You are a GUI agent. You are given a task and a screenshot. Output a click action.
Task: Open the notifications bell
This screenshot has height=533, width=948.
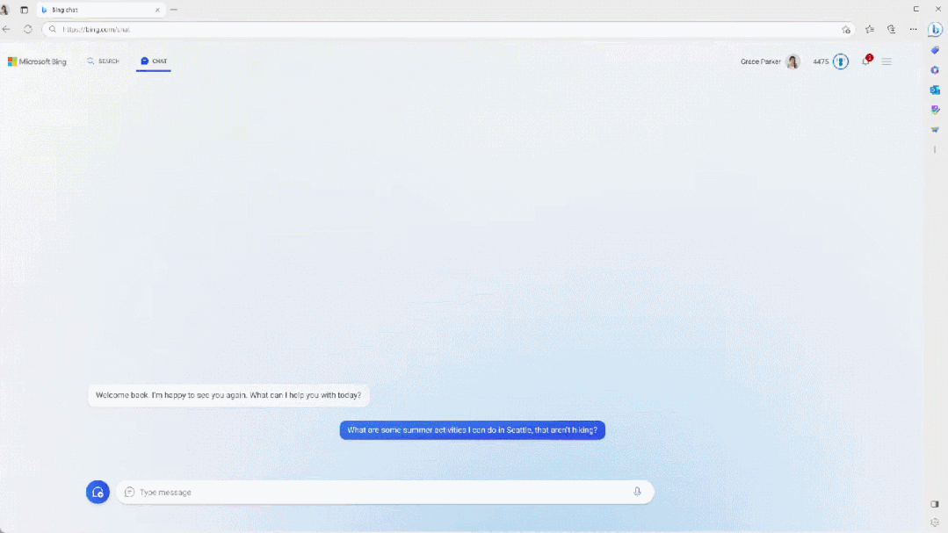(x=866, y=61)
